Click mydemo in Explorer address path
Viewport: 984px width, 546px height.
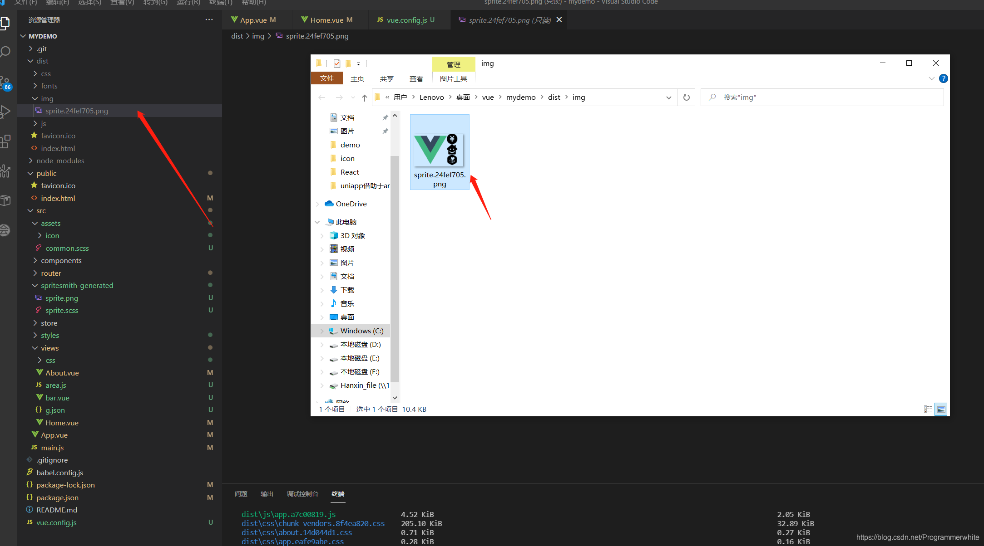click(521, 97)
